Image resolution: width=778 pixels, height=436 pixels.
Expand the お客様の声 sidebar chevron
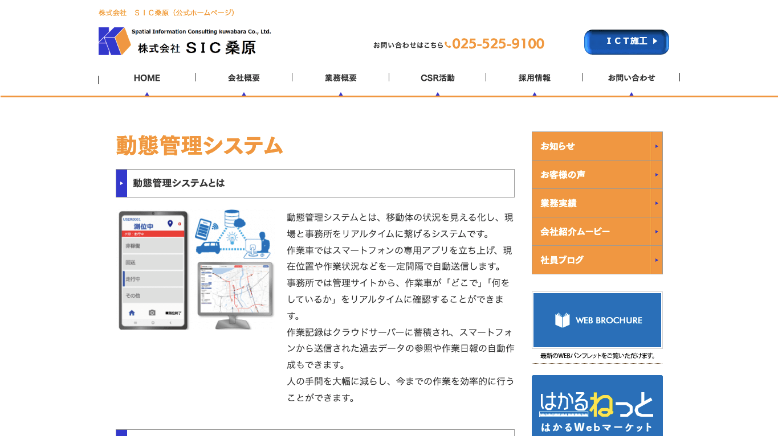[x=657, y=174]
